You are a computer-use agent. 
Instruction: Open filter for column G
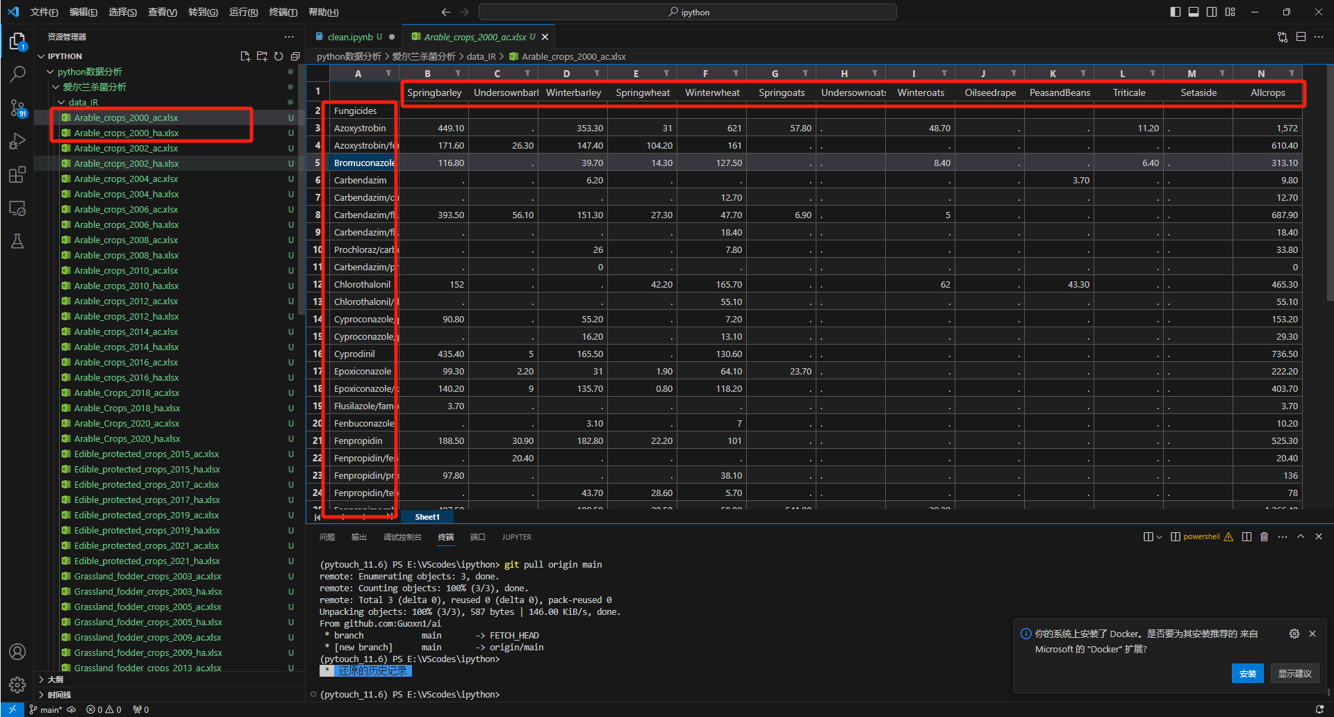[x=805, y=73]
